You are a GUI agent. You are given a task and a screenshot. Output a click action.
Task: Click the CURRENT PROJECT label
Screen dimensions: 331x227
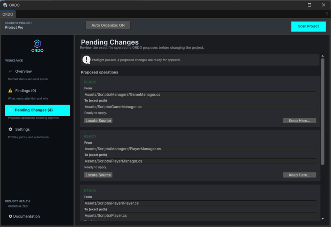click(x=18, y=23)
